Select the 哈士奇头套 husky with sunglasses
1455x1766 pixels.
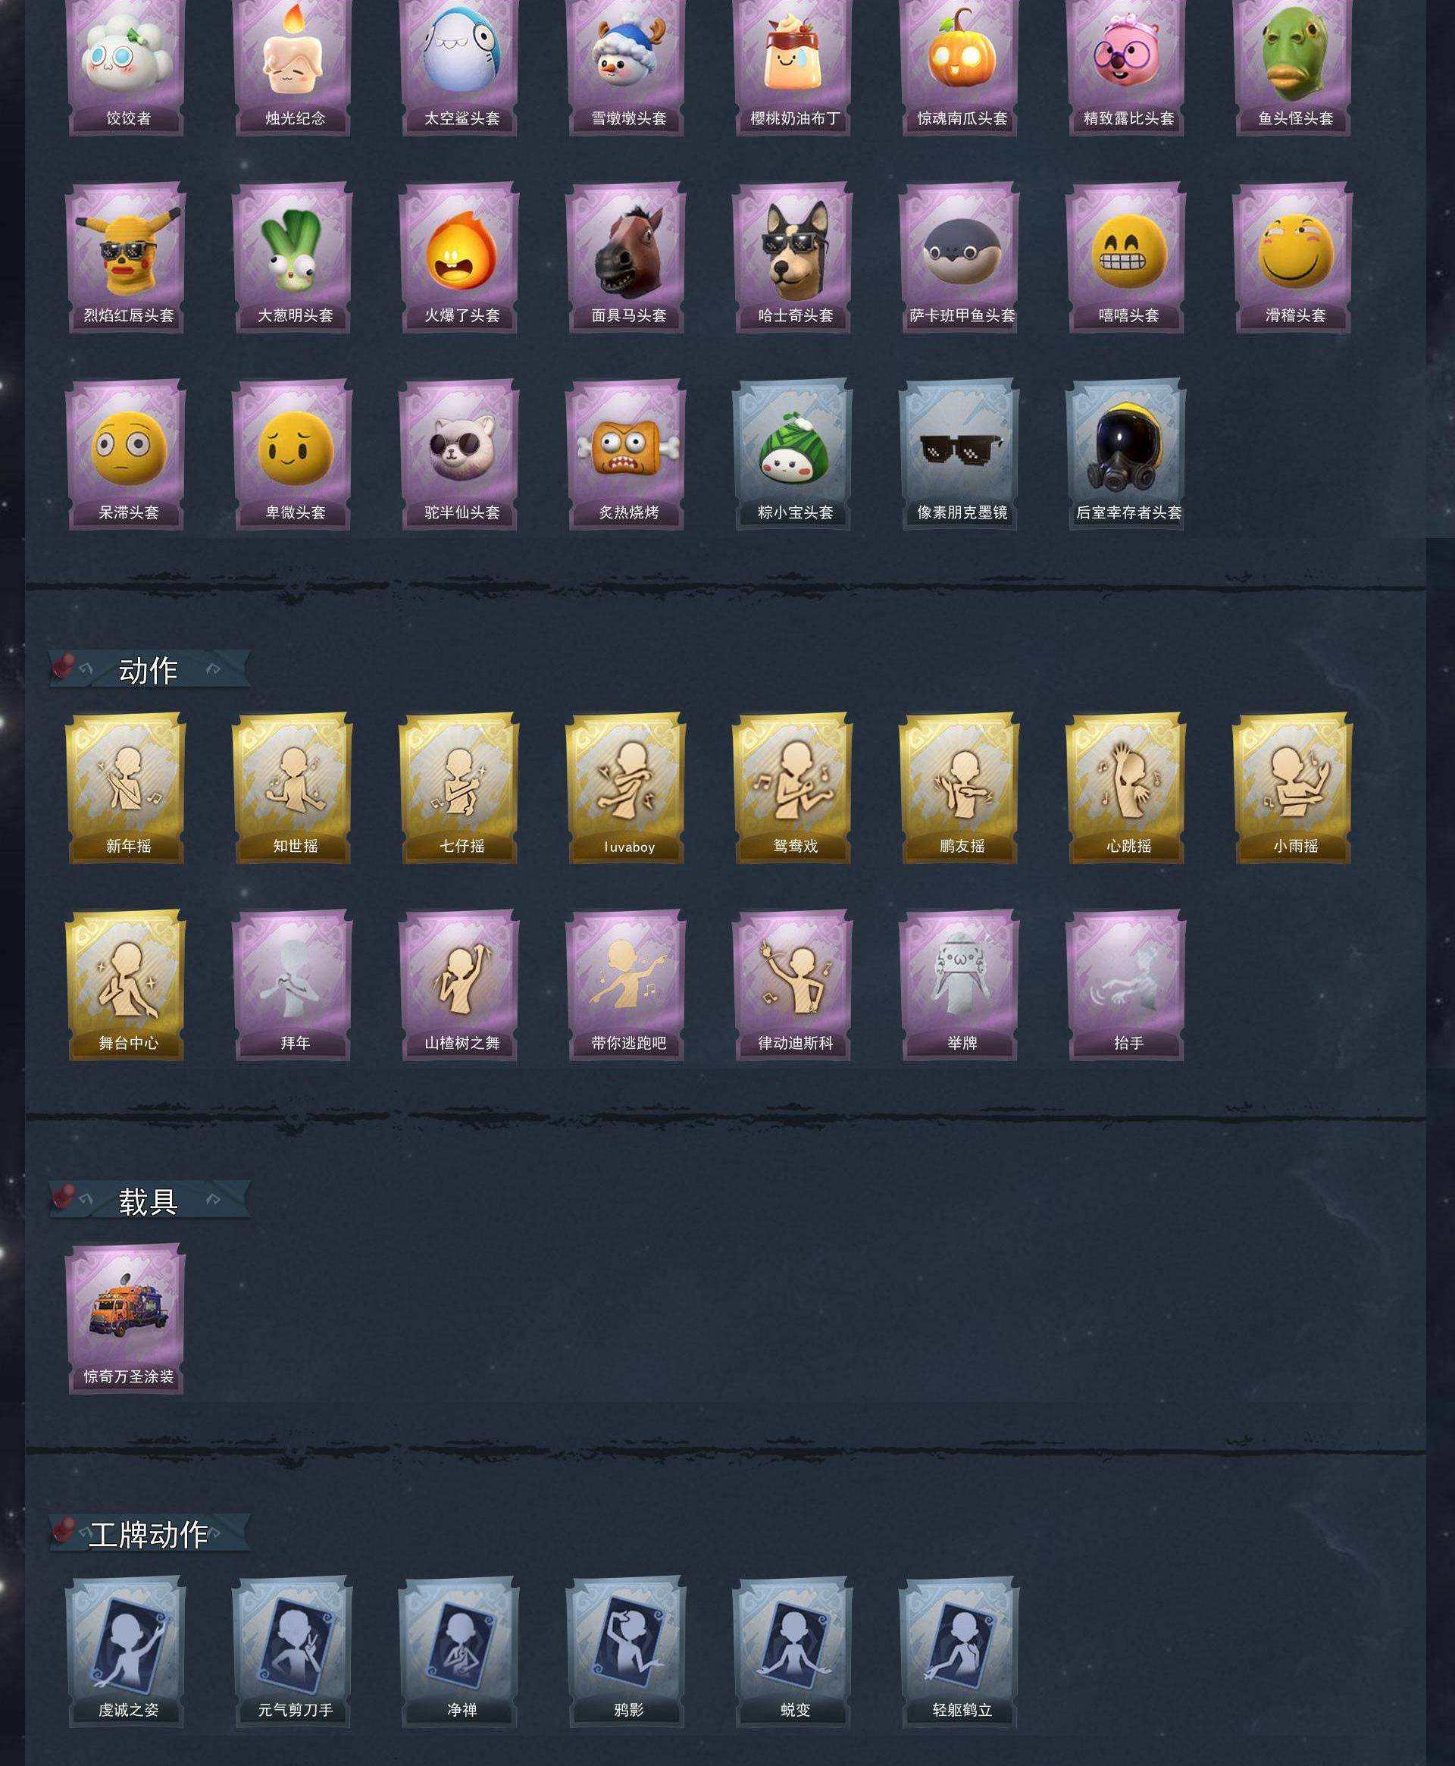pyautogui.click(x=793, y=257)
